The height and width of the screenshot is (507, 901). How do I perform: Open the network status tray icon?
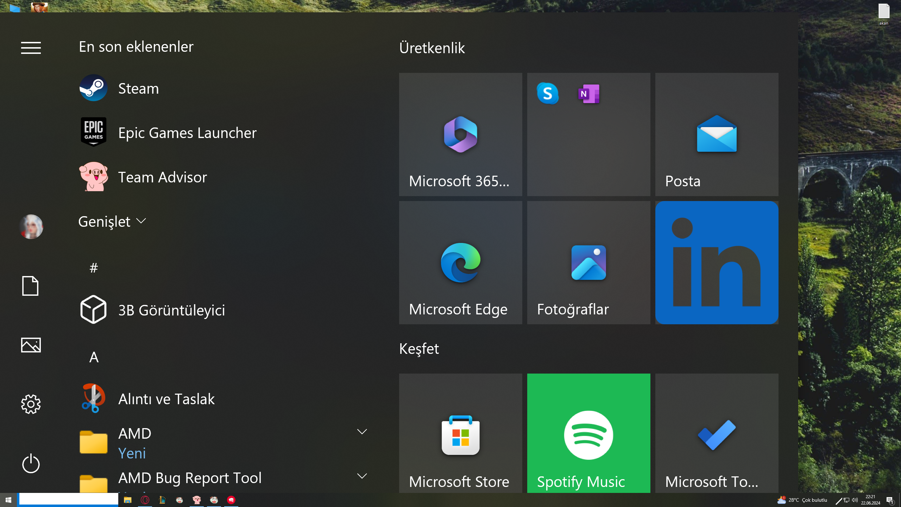tap(846, 500)
